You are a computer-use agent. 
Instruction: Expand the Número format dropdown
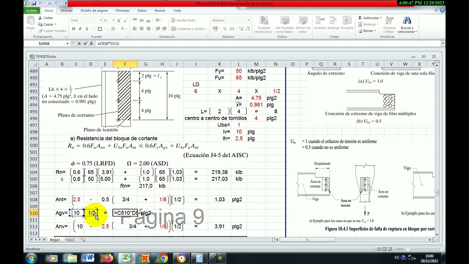(248, 20)
